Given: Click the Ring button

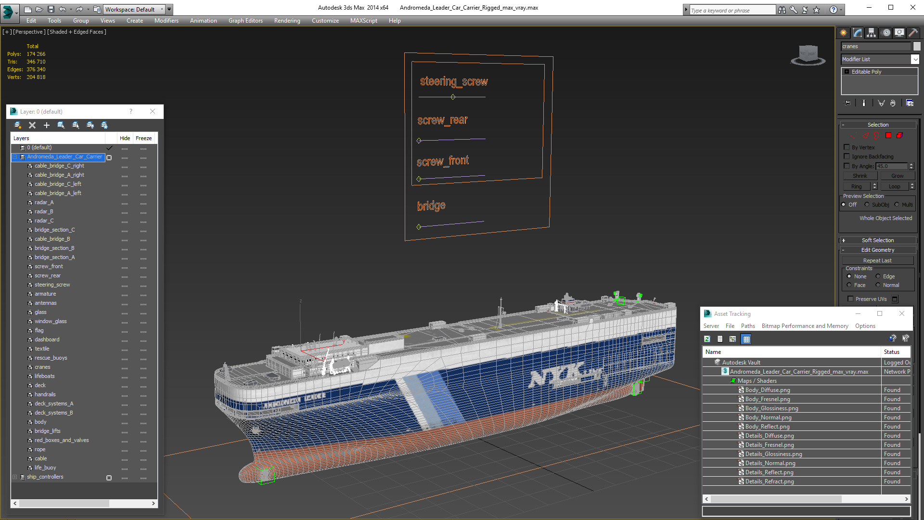Looking at the screenshot, I should coord(857,186).
